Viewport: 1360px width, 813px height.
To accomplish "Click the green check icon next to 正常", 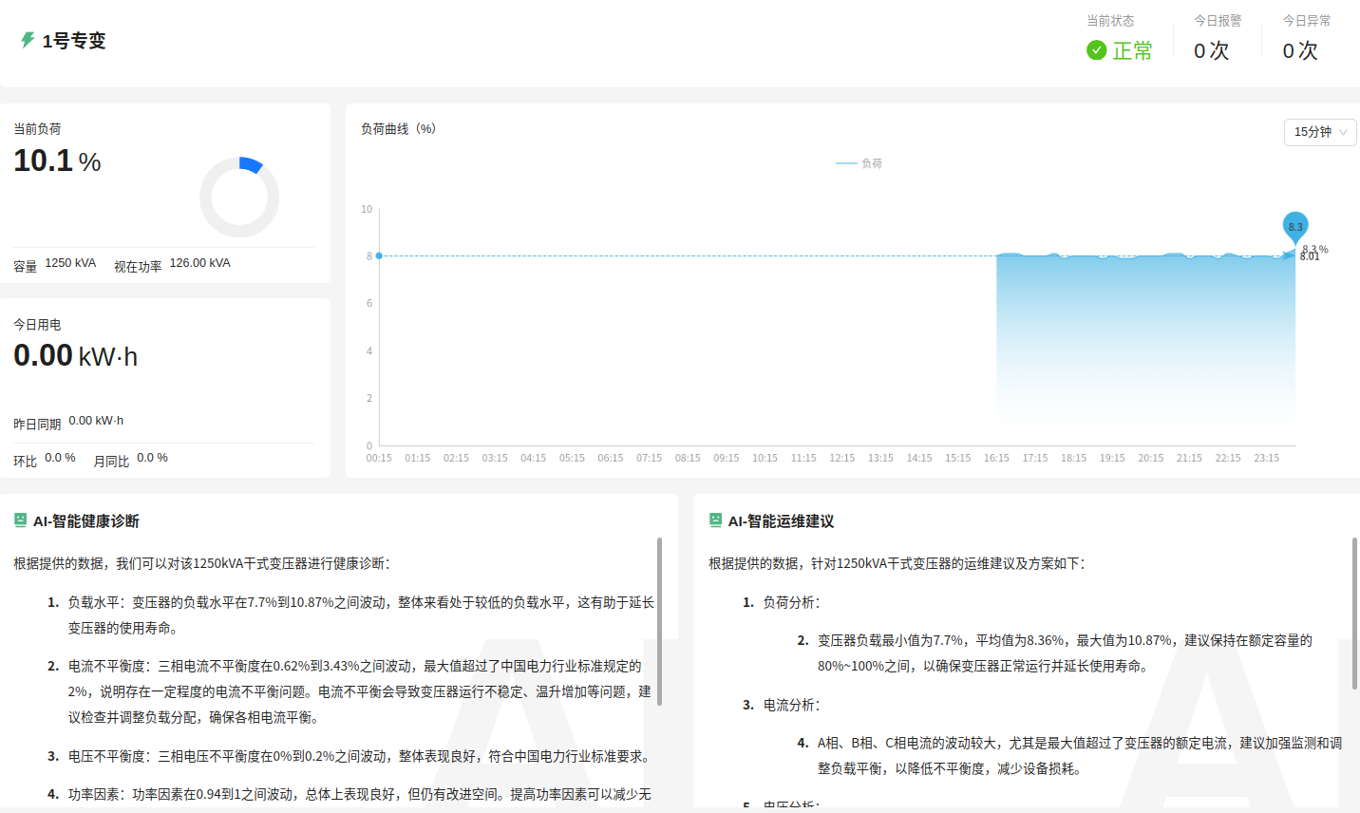I will [x=1097, y=50].
